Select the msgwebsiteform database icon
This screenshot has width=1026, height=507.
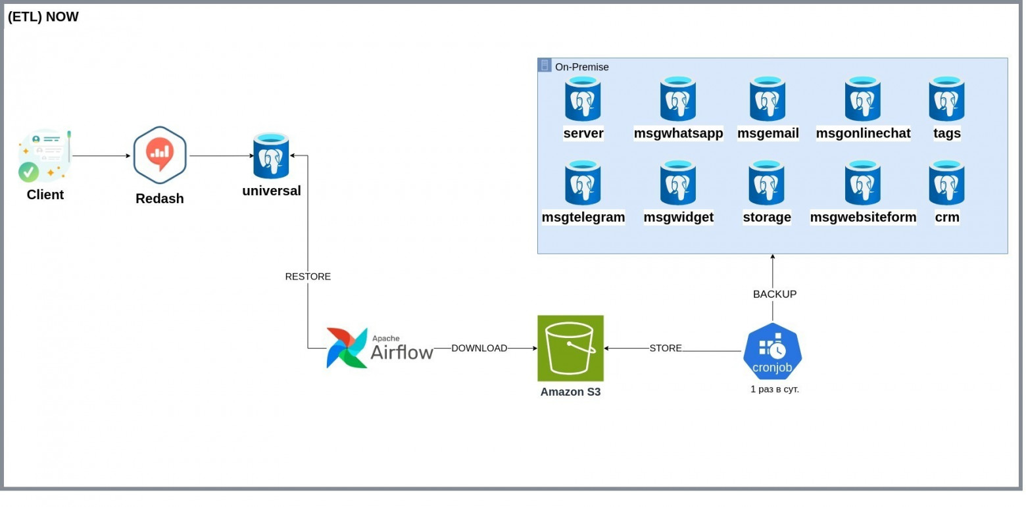(863, 183)
